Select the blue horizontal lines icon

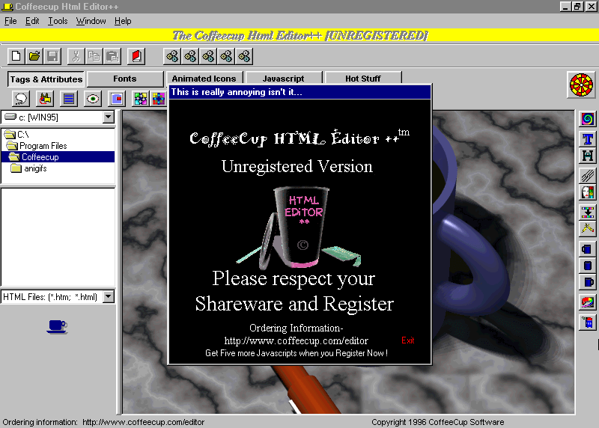[69, 99]
